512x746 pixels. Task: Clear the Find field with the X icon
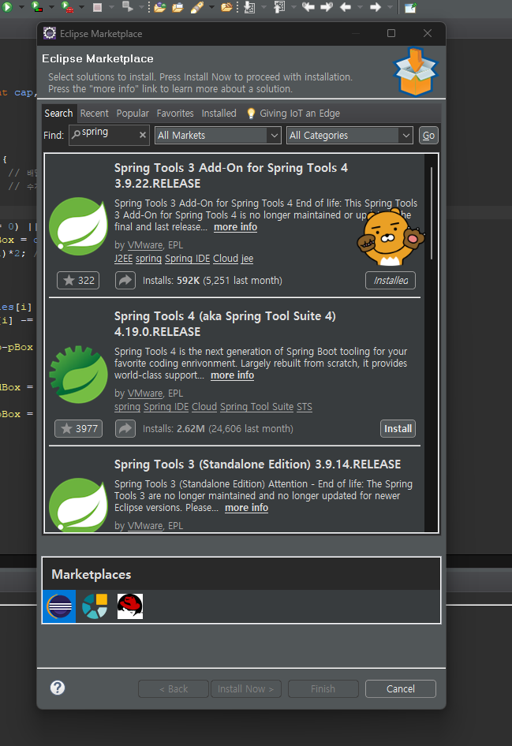coord(142,135)
